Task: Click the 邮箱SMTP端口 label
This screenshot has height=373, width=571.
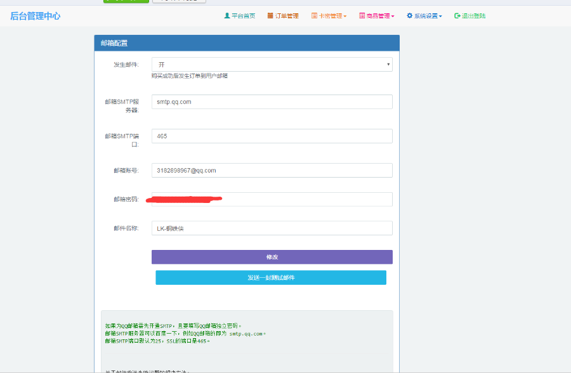Action: pyautogui.click(x=122, y=140)
